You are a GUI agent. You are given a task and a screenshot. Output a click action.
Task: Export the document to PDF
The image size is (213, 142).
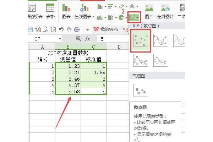point(38,29)
